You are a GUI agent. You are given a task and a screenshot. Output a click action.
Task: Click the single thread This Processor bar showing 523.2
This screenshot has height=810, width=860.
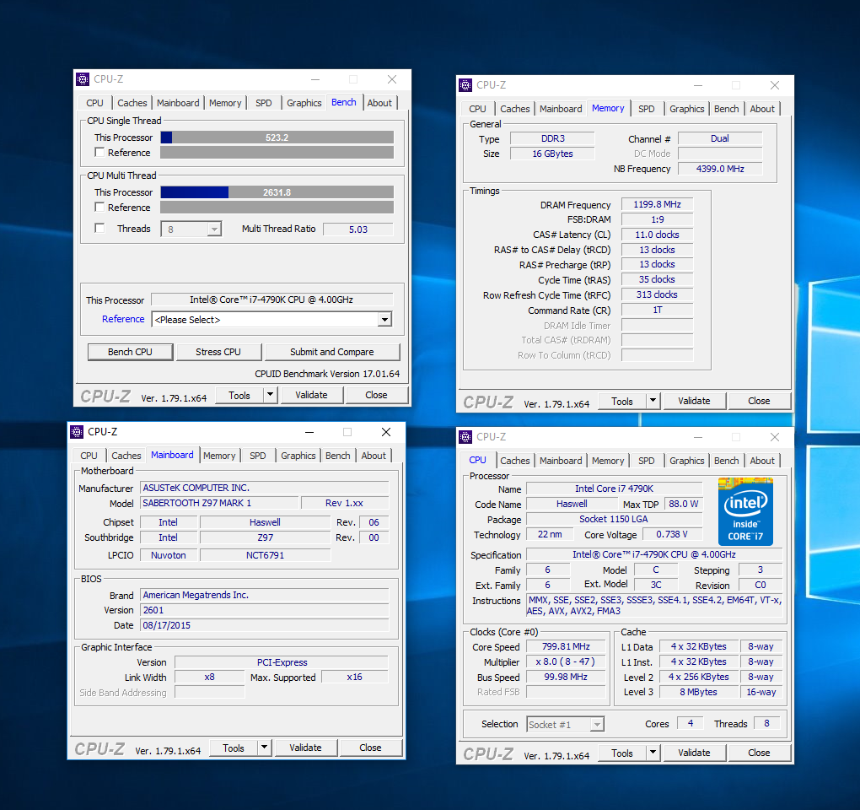pos(277,138)
